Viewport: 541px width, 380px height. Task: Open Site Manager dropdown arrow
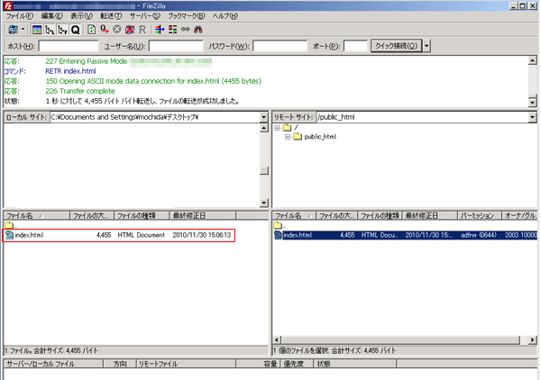pyautogui.click(x=23, y=30)
